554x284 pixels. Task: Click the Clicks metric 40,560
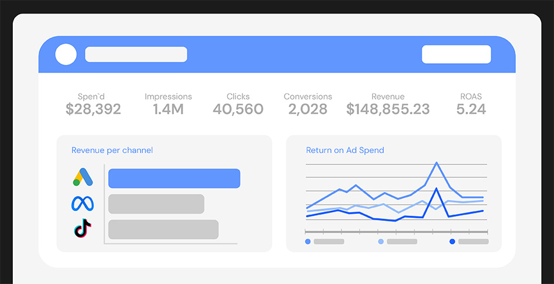tap(238, 109)
